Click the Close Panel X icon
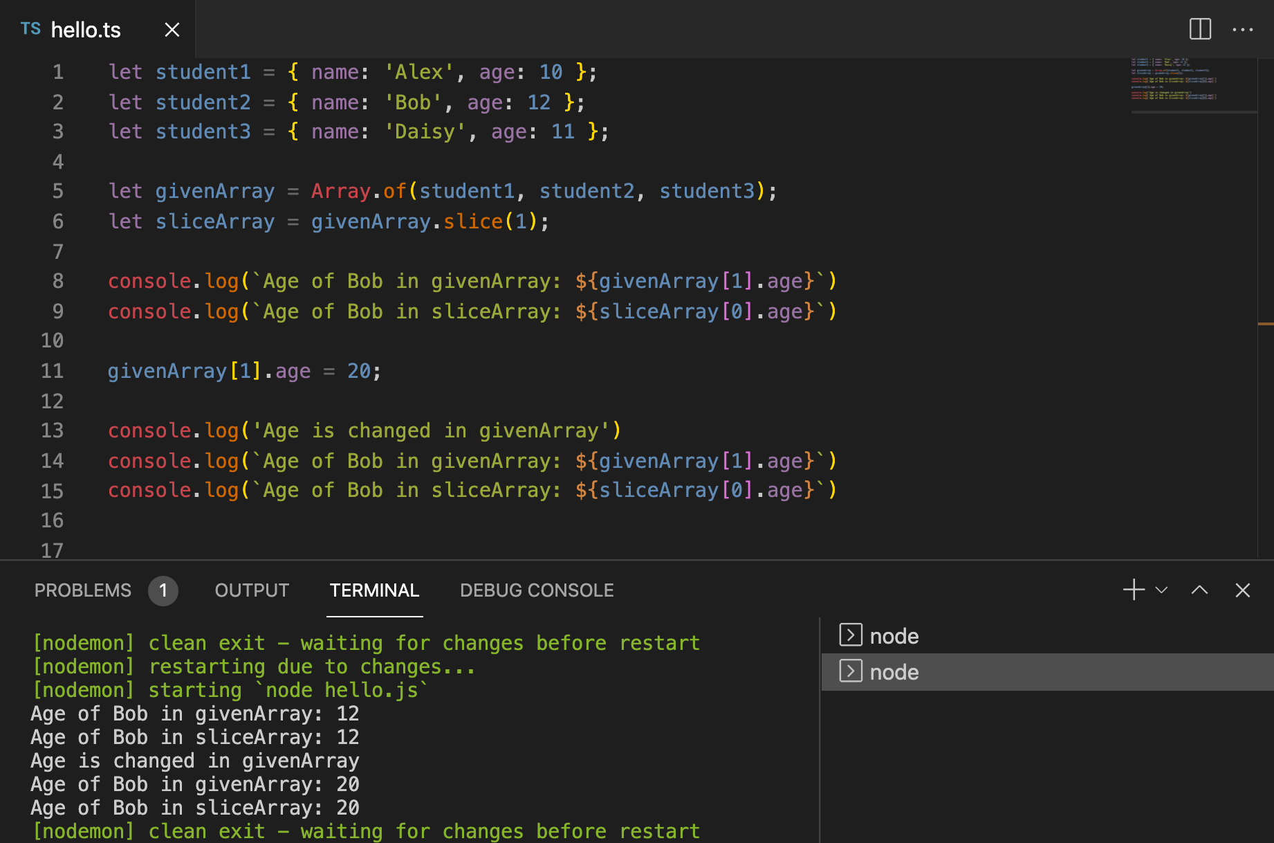 pyautogui.click(x=1242, y=590)
